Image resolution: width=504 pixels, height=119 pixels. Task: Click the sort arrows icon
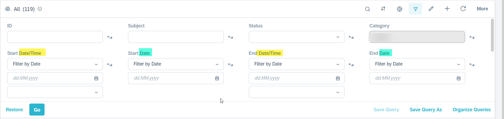(383, 9)
